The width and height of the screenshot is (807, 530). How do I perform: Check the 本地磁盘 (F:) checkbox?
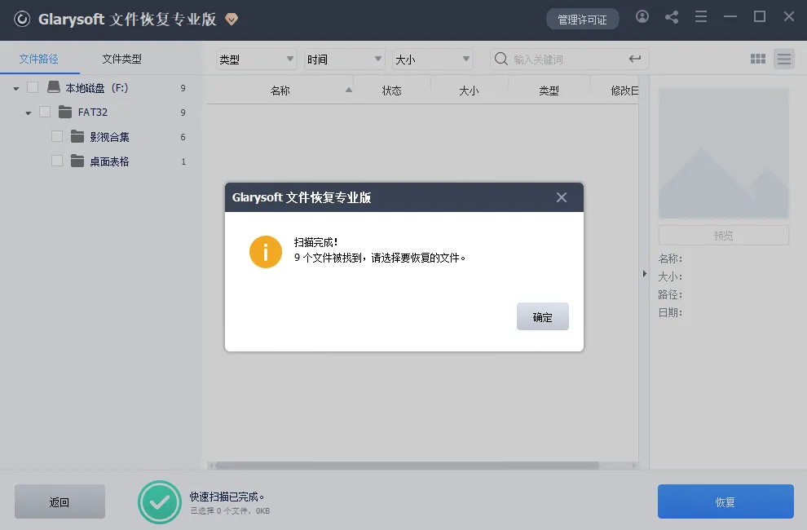coord(33,87)
